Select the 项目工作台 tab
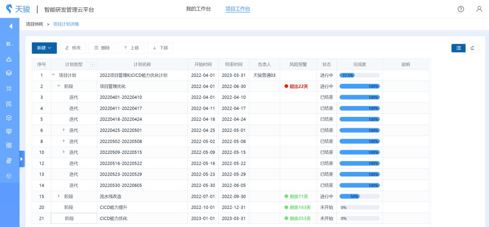 coord(238,9)
